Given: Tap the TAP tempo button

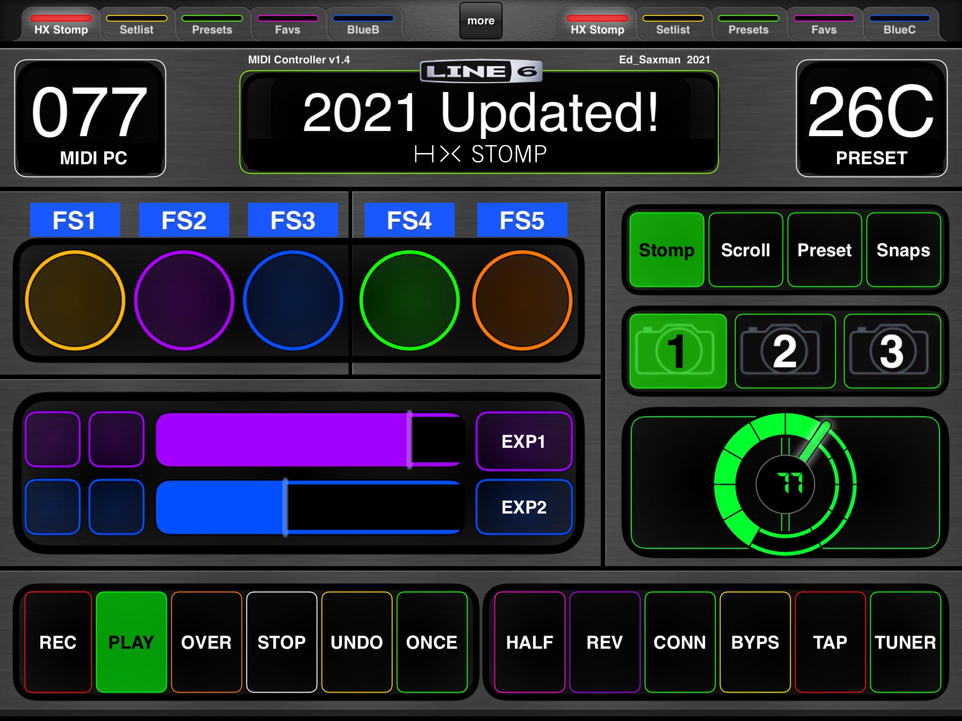Looking at the screenshot, I should click(x=830, y=642).
